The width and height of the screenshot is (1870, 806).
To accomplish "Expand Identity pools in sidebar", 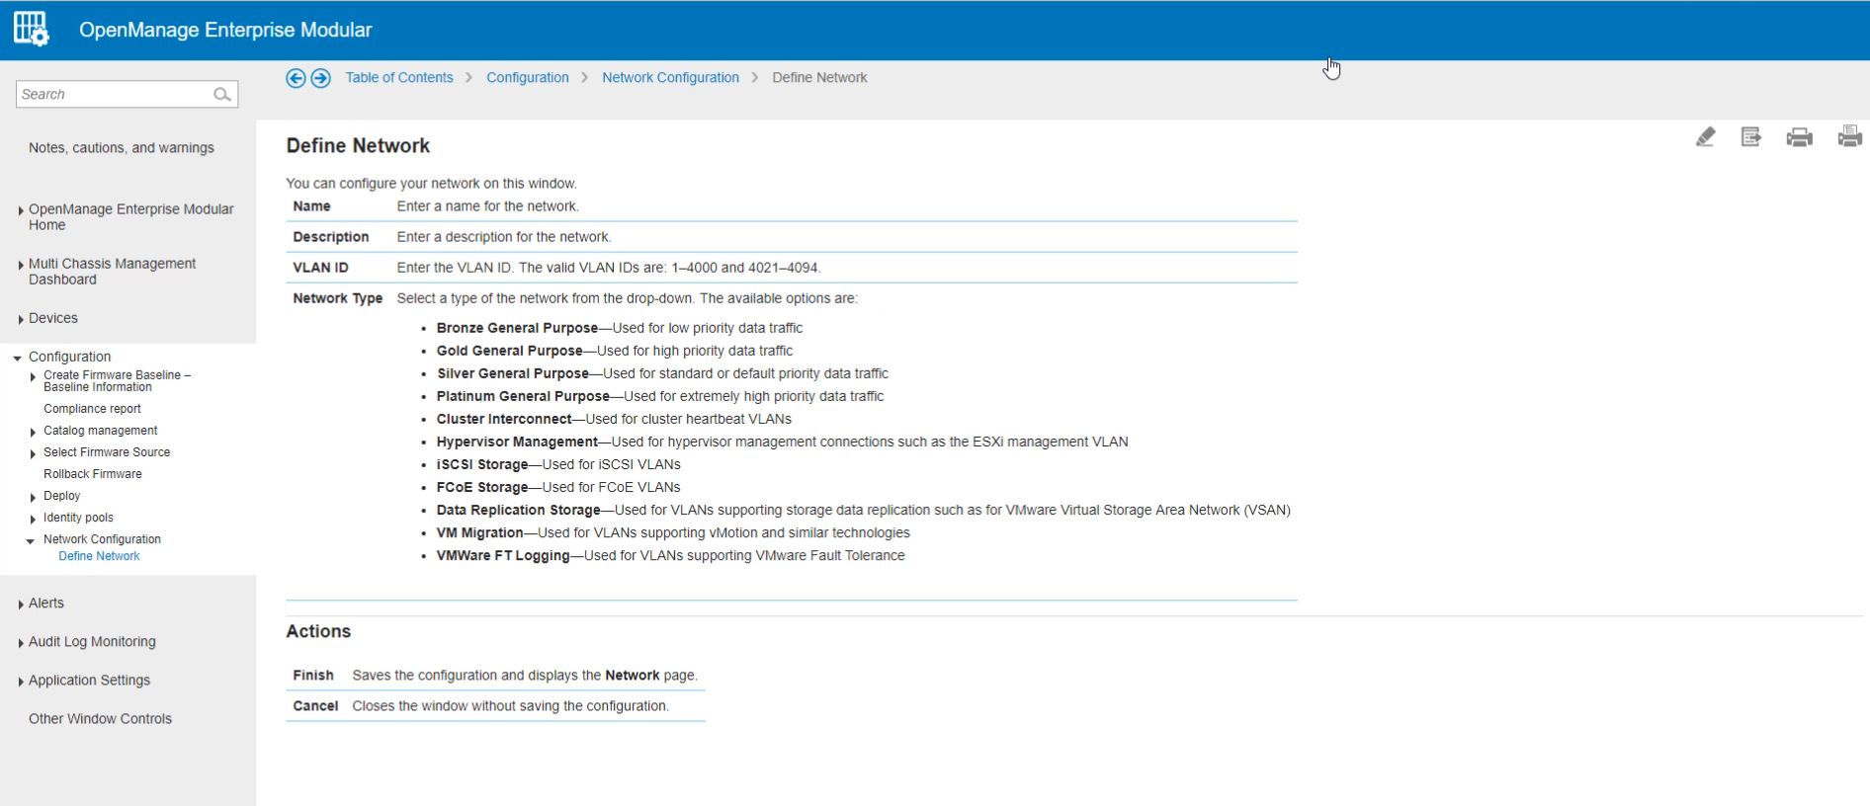I will click(33, 519).
